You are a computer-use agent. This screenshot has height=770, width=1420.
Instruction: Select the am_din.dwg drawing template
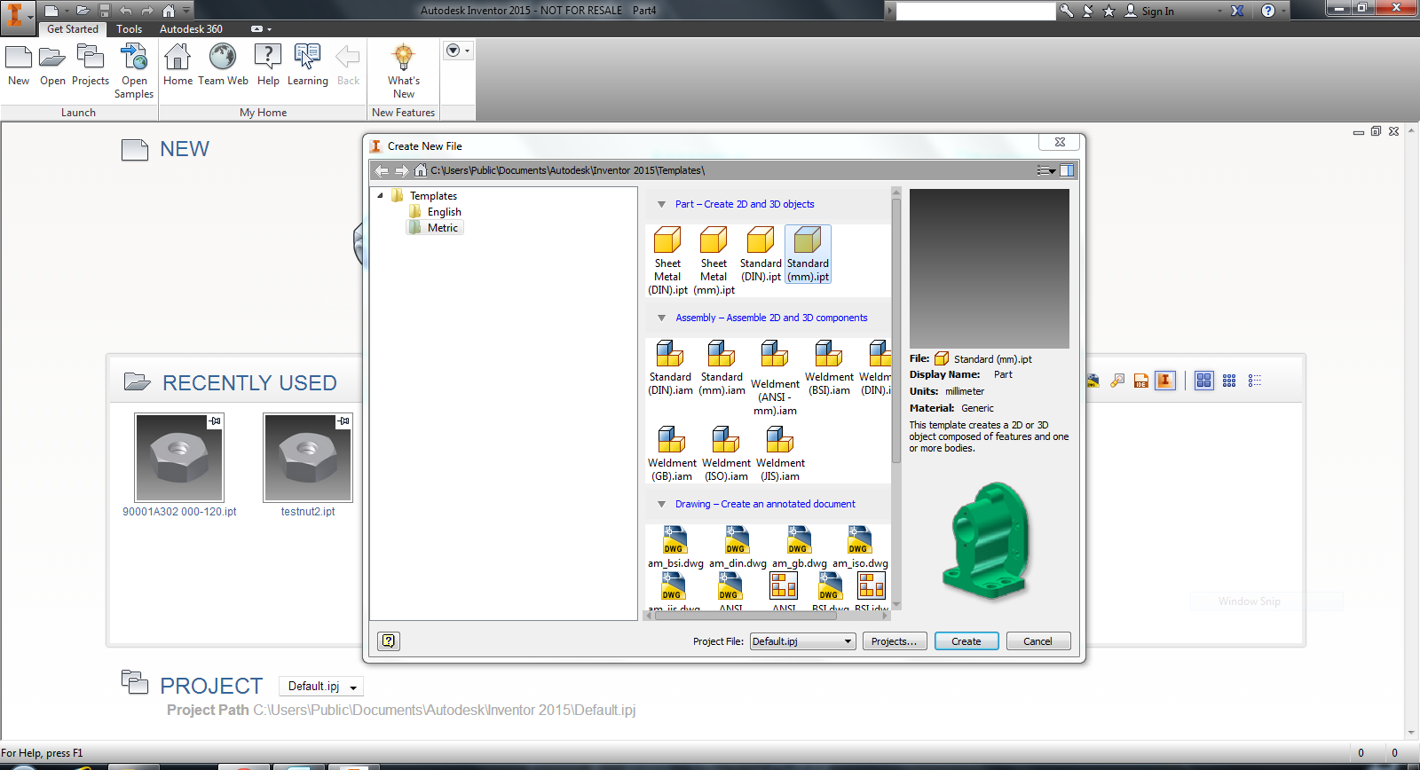click(x=738, y=547)
